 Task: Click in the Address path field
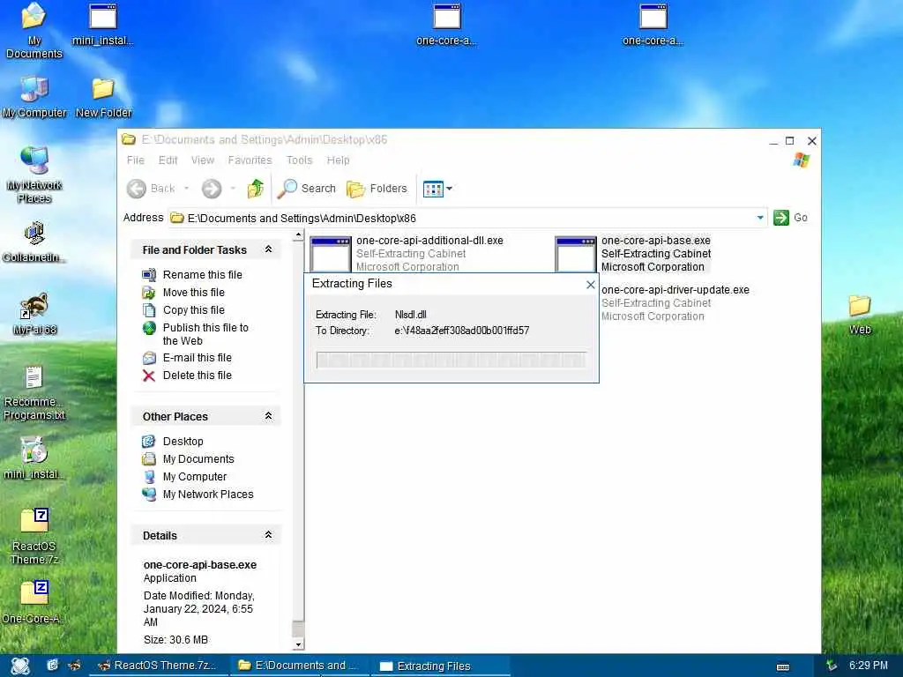tap(466, 219)
